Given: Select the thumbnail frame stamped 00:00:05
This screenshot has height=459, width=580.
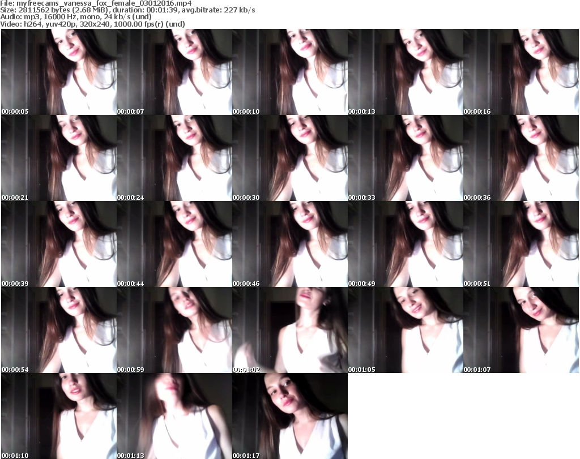Looking at the screenshot, I should [x=59, y=72].
